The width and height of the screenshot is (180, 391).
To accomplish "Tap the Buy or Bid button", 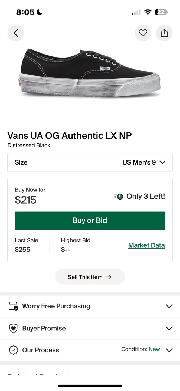I will pyautogui.click(x=90, y=220).
